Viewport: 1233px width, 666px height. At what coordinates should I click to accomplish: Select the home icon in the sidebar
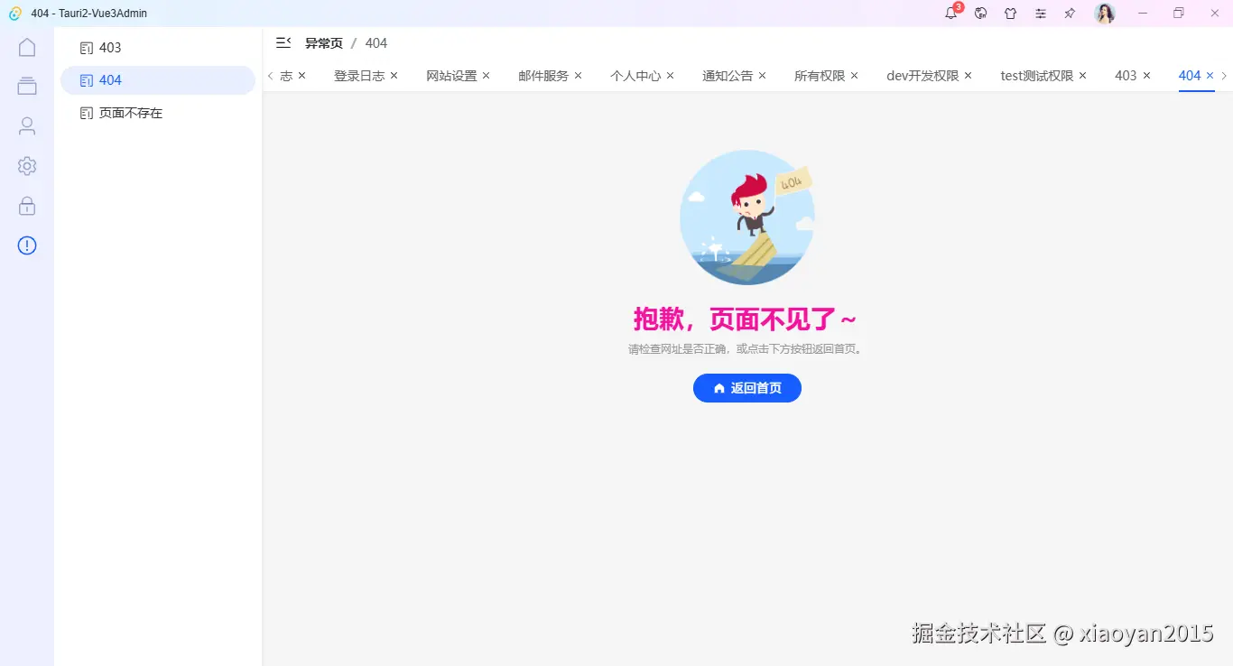tap(27, 46)
